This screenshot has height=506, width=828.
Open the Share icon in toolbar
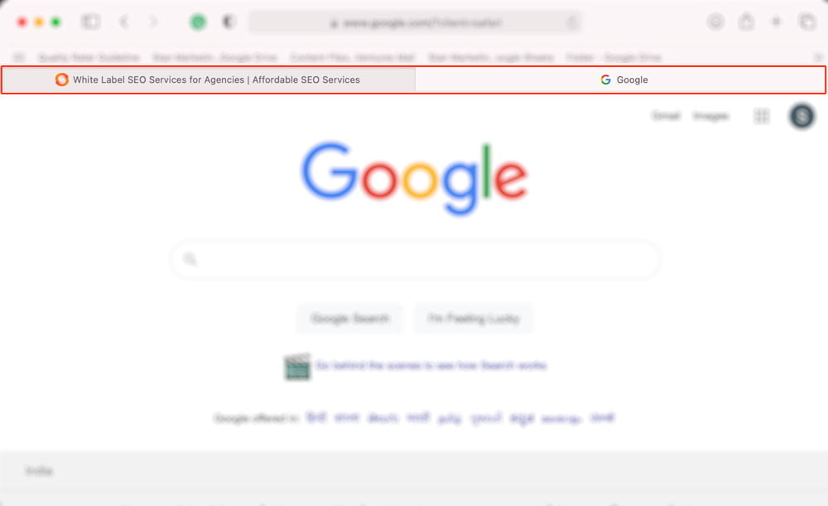point(746,22)
